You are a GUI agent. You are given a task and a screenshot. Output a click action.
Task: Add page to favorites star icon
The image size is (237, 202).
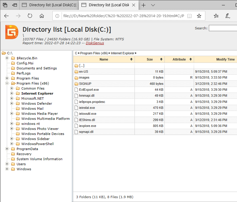[x=199, y=16]
